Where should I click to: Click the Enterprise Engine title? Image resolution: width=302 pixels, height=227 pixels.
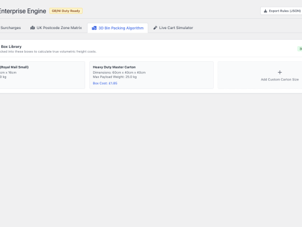23,11
